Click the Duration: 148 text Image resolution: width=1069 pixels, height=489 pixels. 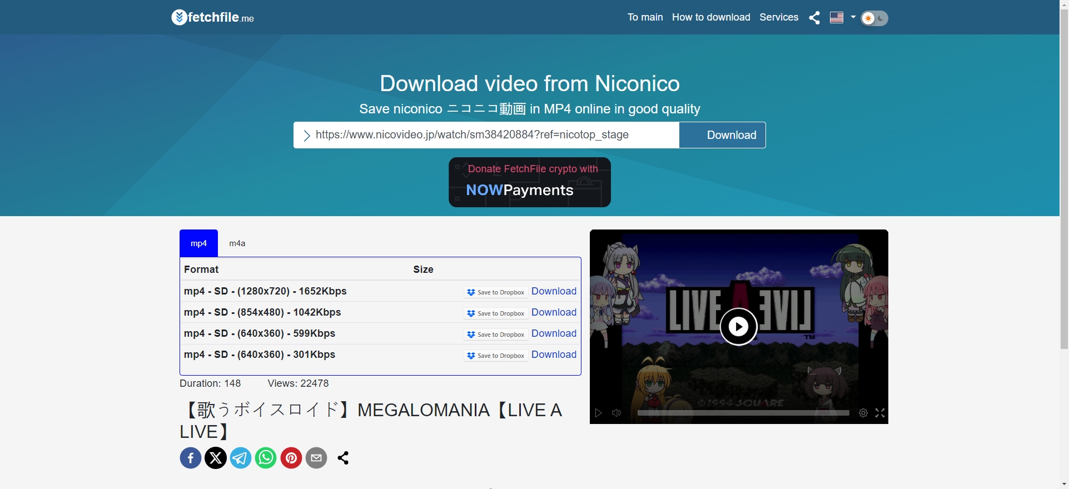tap(210, 383)
